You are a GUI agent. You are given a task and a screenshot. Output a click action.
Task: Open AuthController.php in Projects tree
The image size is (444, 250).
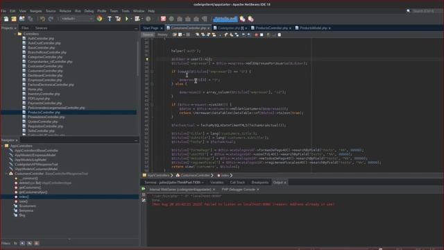tap(41, 39)
